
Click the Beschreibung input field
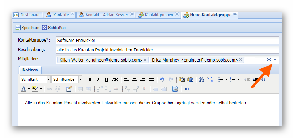[x=167, y=50]
